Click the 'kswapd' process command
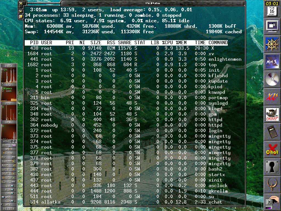The image size is (281, 211). pos(217,92)
